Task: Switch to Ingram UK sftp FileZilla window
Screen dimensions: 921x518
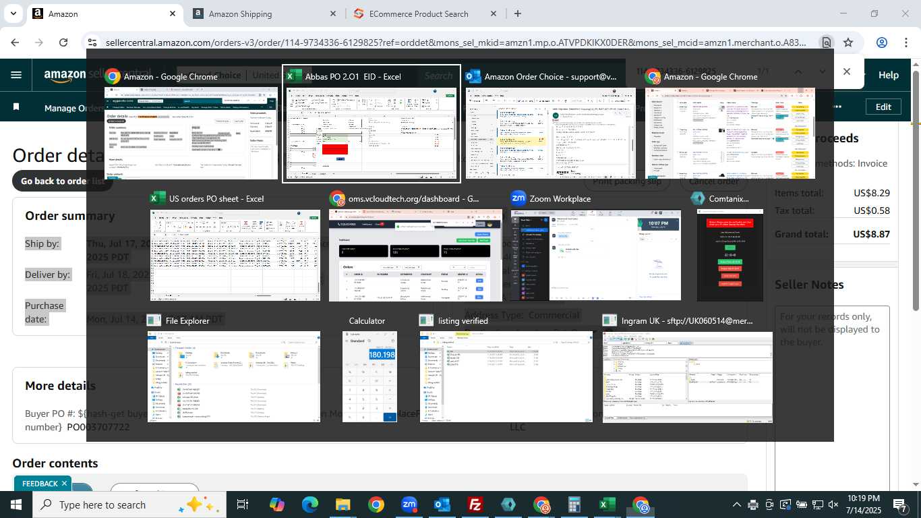Action: coord(688,368)
